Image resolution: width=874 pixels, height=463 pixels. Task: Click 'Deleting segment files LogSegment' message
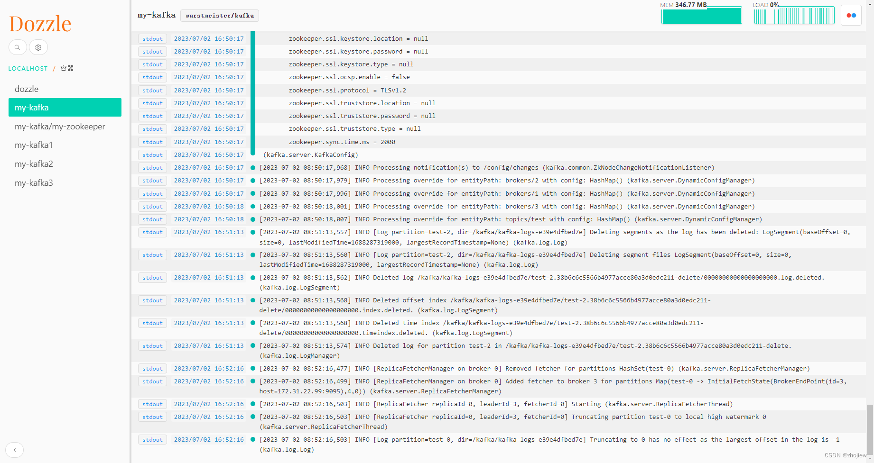coord(525,260)
